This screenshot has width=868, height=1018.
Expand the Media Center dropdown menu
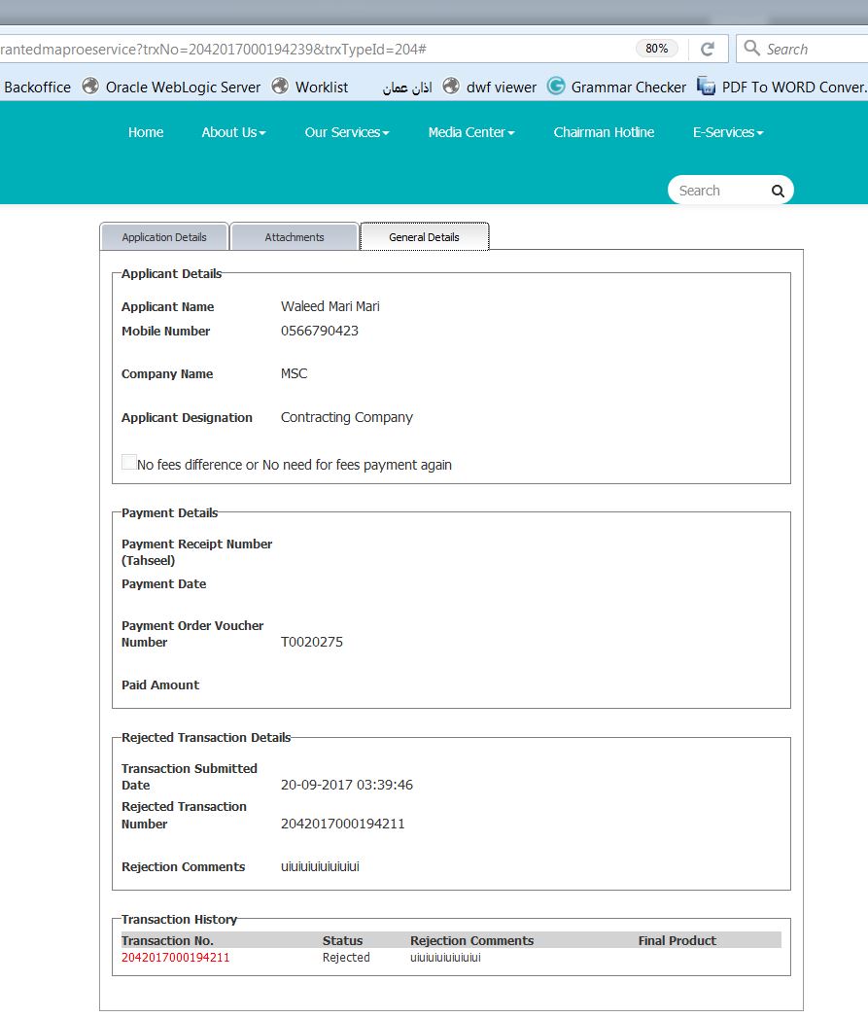pos(471,132)
